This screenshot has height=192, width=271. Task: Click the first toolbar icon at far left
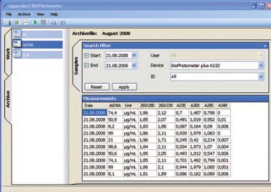tap(8, 22)
